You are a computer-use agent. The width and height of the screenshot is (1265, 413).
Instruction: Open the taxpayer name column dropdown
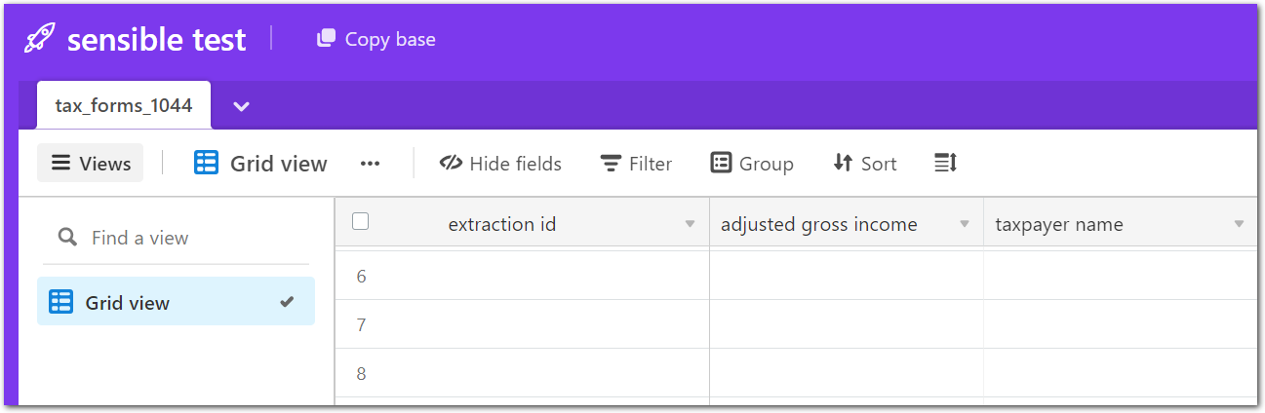(1239, 224)
